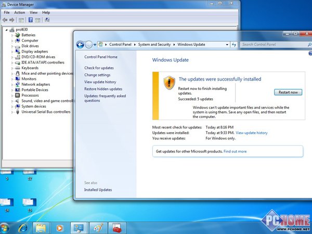Open the address bar history dropdown arrow
Screen dimensions: 312x234
point(227,45)
